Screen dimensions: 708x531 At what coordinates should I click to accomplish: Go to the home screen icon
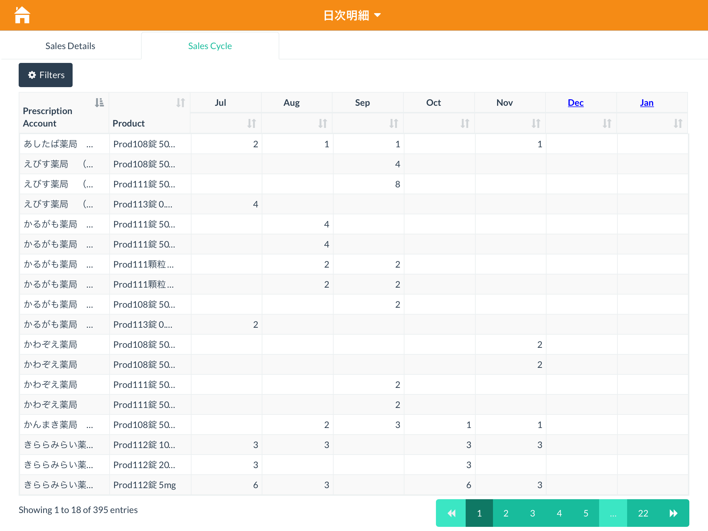(22, 15)
